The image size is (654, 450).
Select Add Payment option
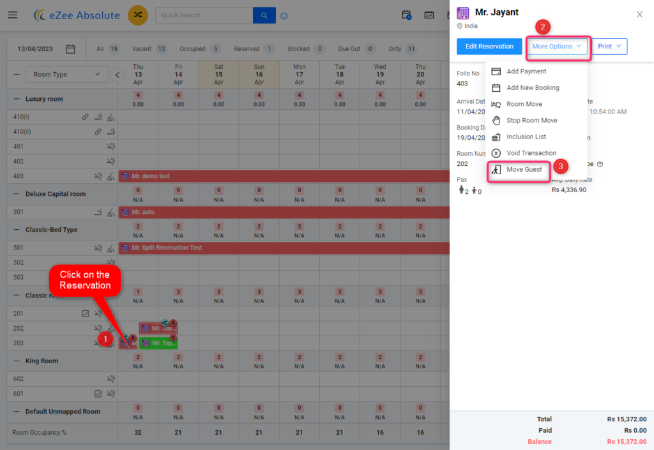click(x=536, y=71)
